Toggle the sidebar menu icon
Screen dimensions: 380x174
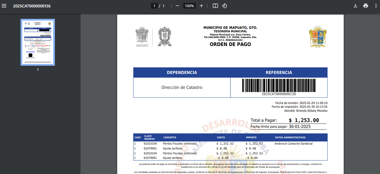pyautogui.click(x=4, y=6)
